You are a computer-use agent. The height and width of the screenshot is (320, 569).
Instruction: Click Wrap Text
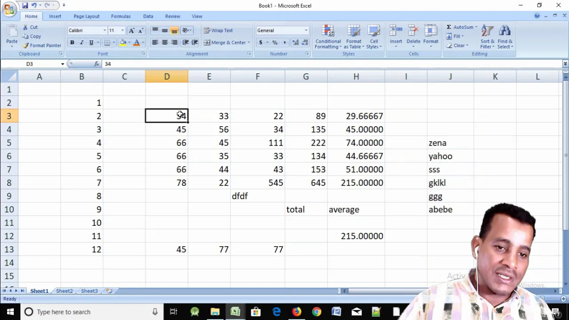[x=218, y=30]
